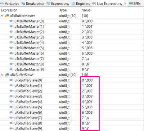This screenshot has width=144, height=131.
Task: Select the uTxBufferMaster[3] expression row
Action: 29,37
